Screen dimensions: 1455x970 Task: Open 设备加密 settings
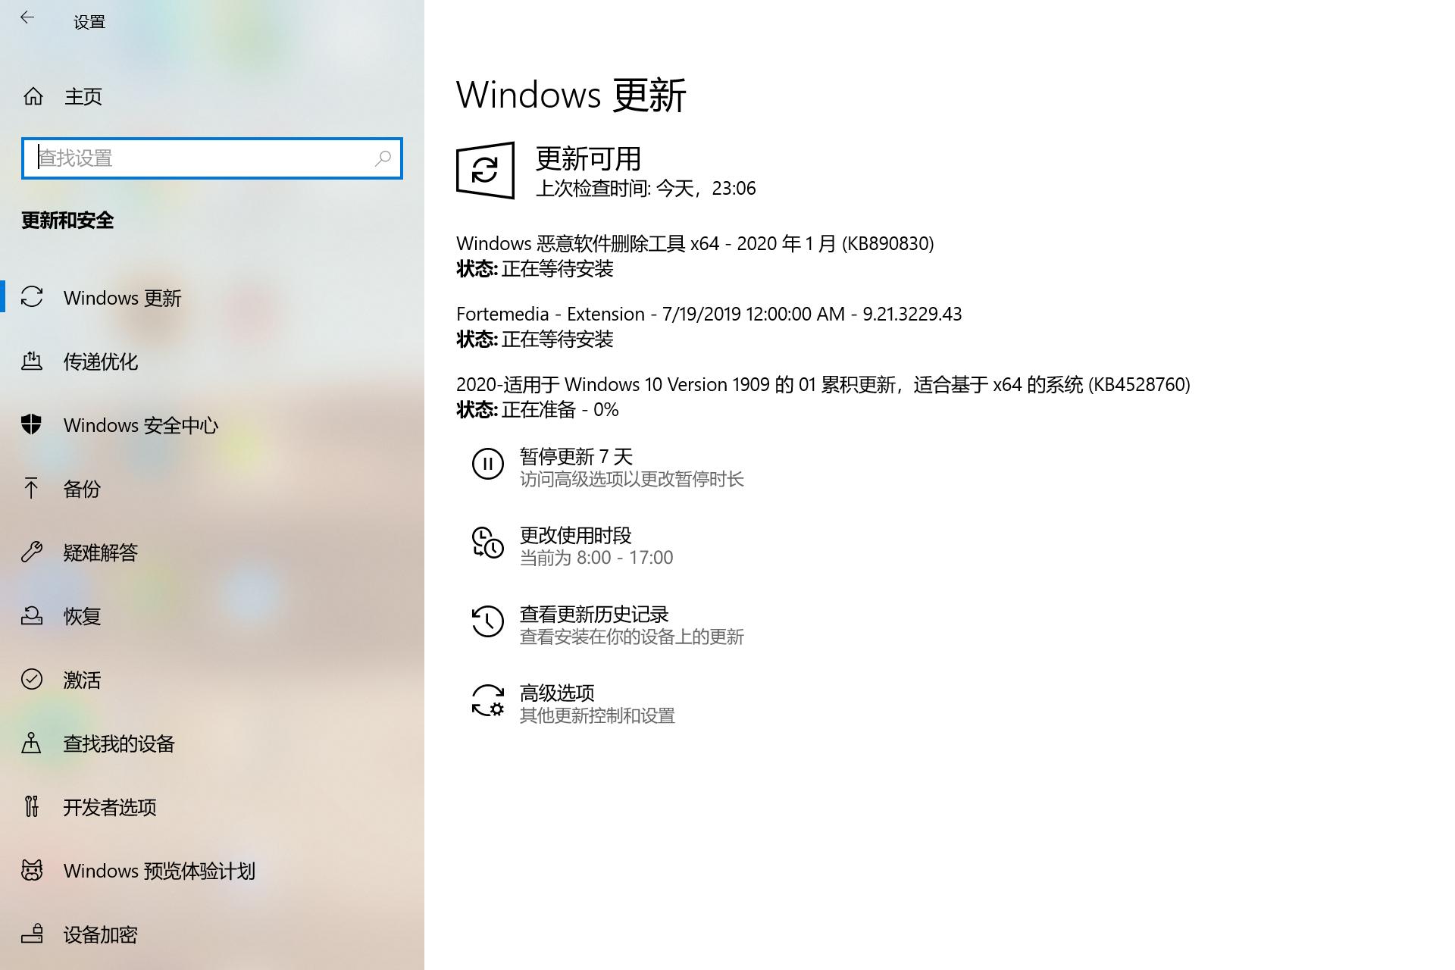[101, 934]
